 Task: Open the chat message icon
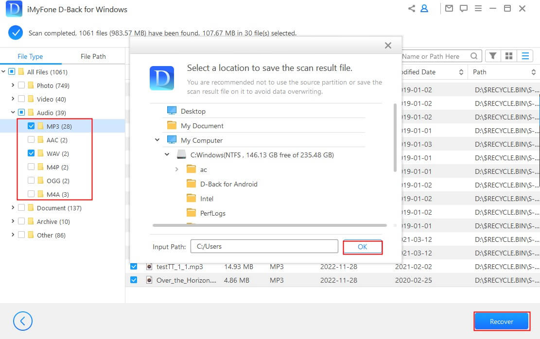coord(464,9)
